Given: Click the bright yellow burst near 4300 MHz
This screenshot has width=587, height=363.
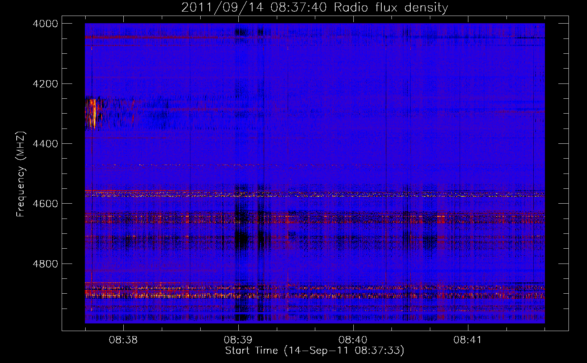Looking at the screenshot, I should pyautogui.click(x=93, y=113).
